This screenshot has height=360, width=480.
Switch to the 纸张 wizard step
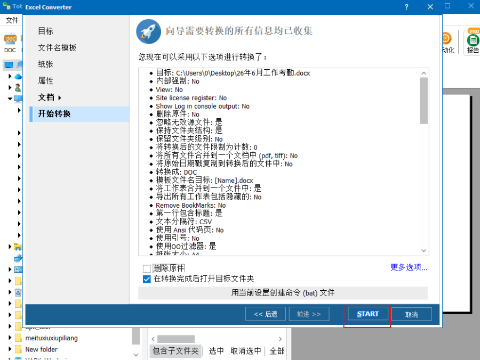click(46, 64)
